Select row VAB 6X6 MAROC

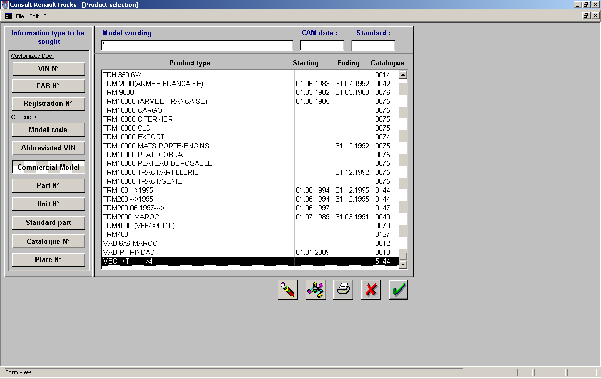pos(250,243)
